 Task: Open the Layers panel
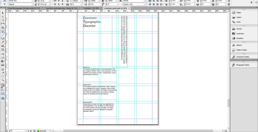(x=239, y=17)
